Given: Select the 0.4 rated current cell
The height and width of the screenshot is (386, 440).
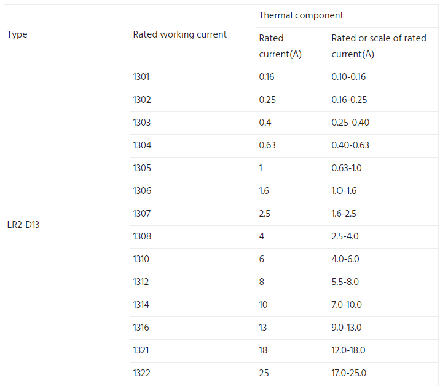Looking at the screenshot, I should click(x=292, y=123).
